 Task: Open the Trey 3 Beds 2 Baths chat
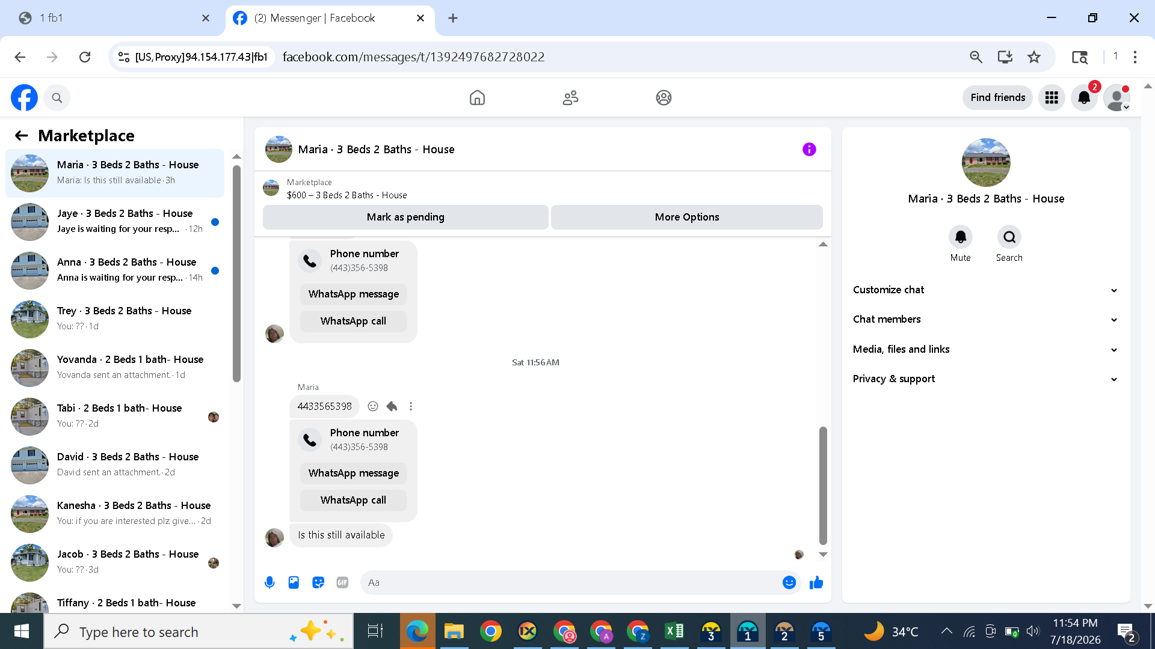point(115,319)
